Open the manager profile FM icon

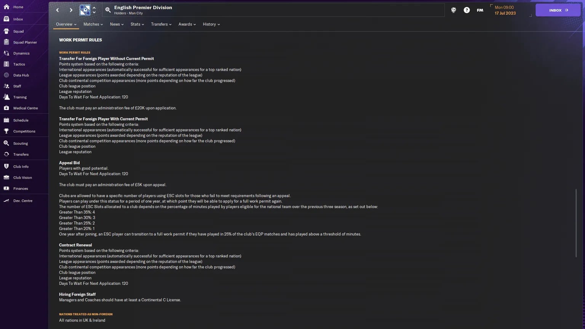(x=480, y=10)
